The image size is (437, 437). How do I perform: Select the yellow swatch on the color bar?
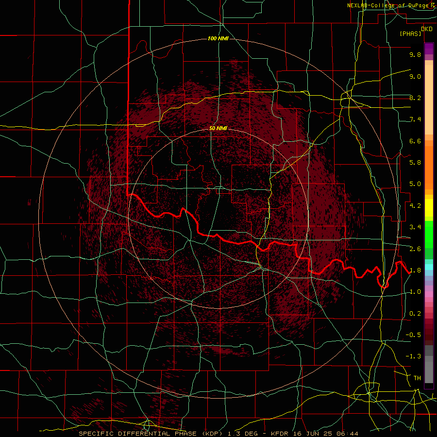click(429, 208)
